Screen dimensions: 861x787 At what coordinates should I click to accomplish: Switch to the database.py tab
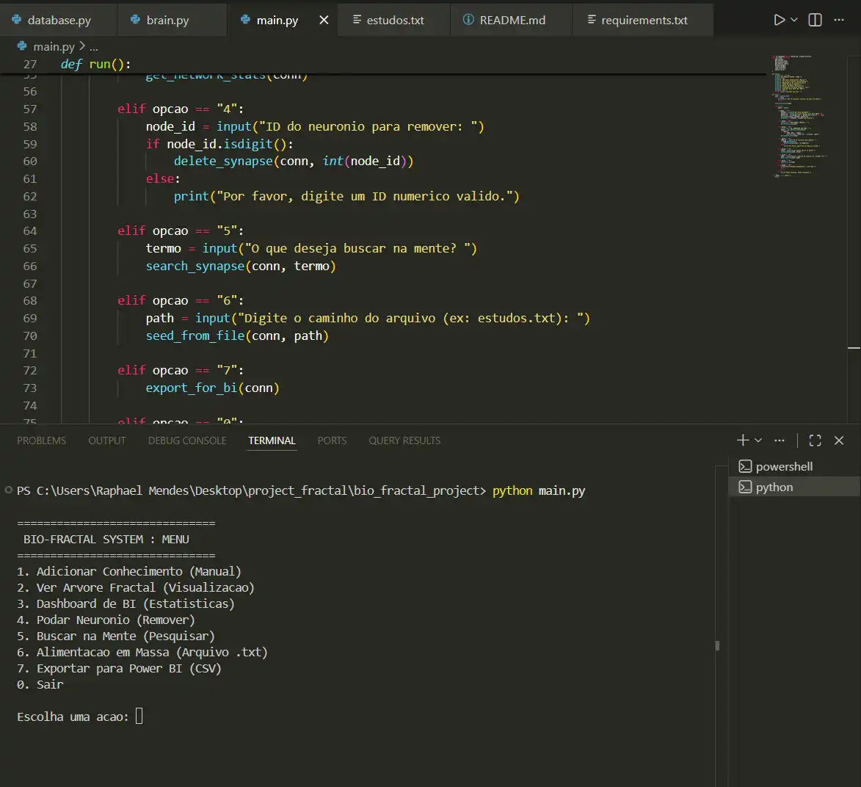pos(58,21)
